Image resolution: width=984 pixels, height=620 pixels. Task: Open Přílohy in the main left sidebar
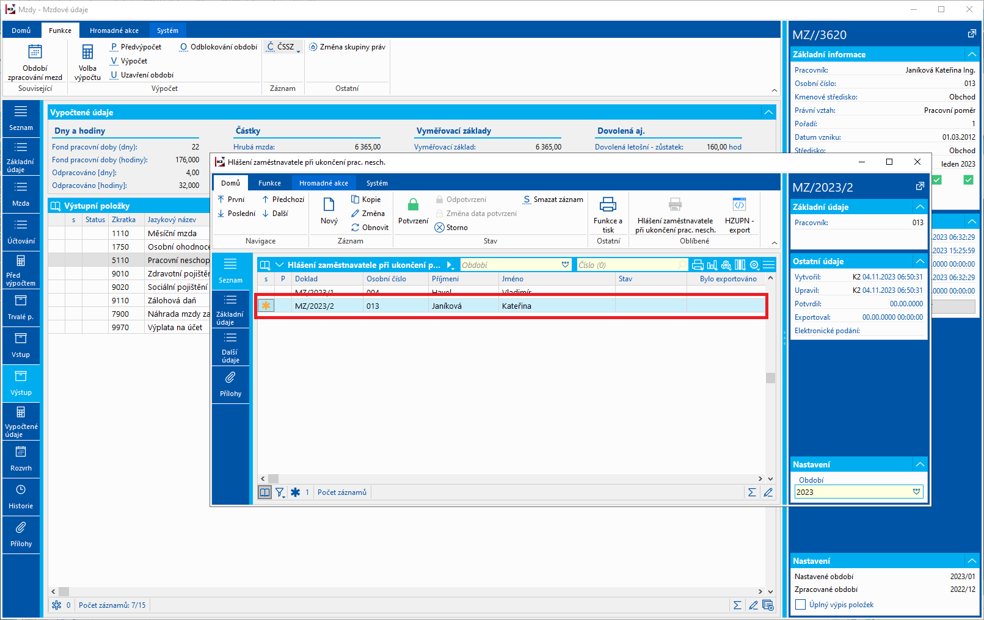[21, 535]
